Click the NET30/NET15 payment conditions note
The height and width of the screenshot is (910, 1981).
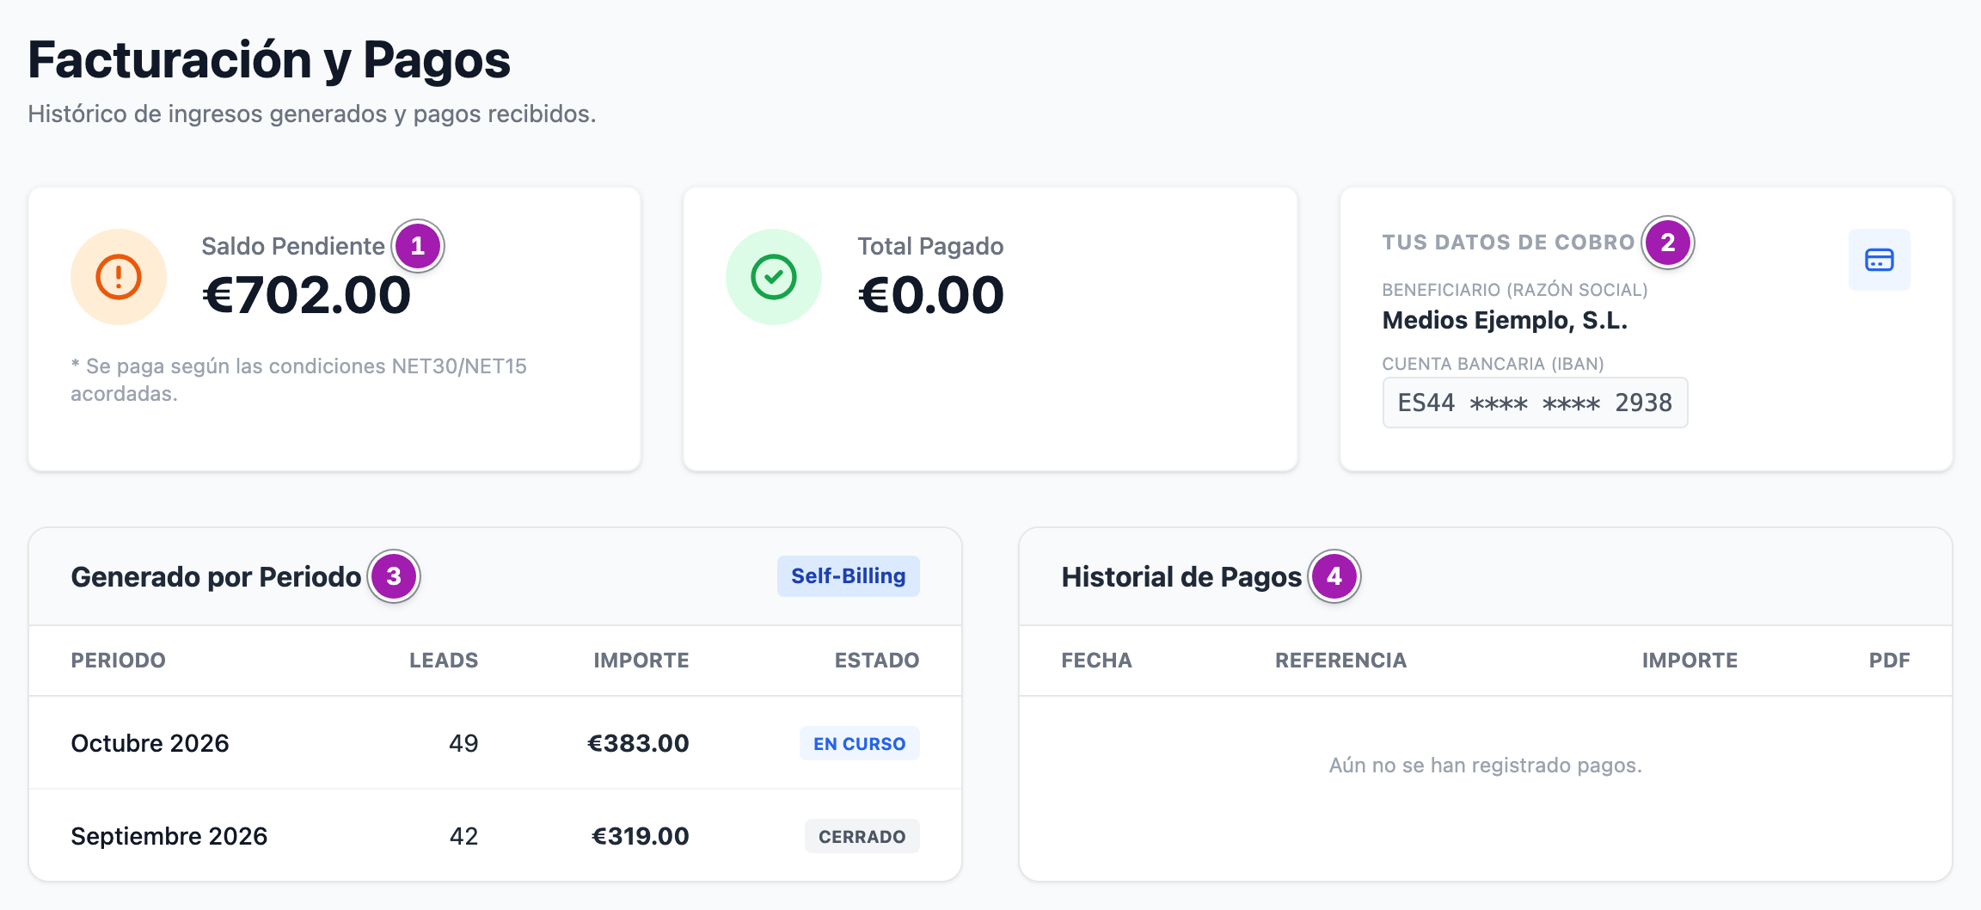click(298, 379)
